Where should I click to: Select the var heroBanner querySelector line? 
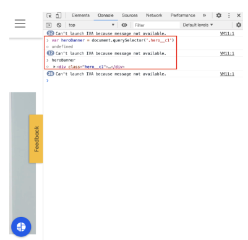[x=113, y=40]
